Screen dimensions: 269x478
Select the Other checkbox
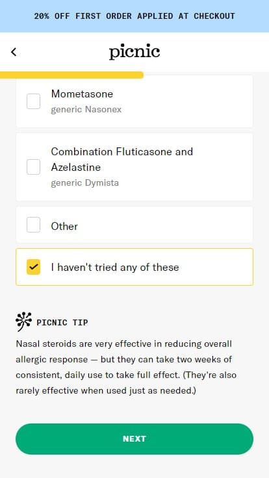click(33, 225)
